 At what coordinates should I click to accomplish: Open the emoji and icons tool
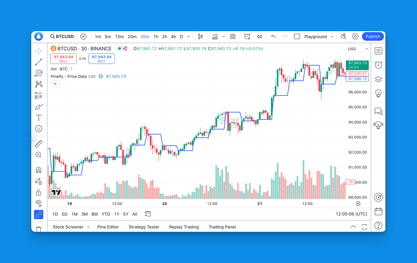(39, 129)
